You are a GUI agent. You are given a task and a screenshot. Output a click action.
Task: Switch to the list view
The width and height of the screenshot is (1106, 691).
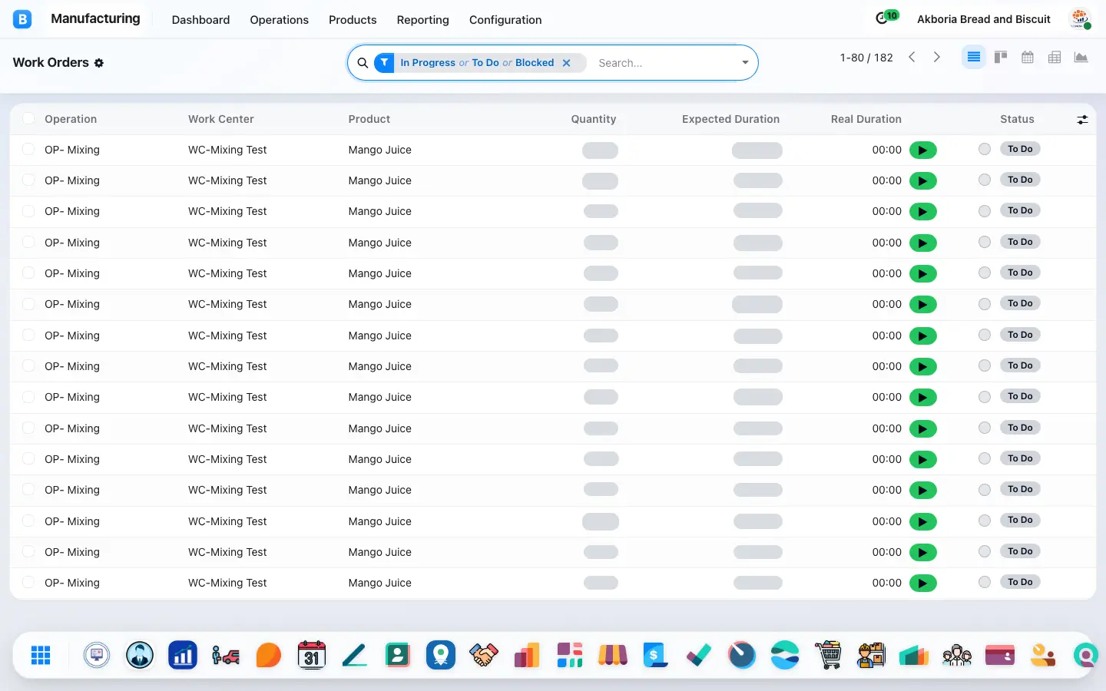[x=974, y=57]
